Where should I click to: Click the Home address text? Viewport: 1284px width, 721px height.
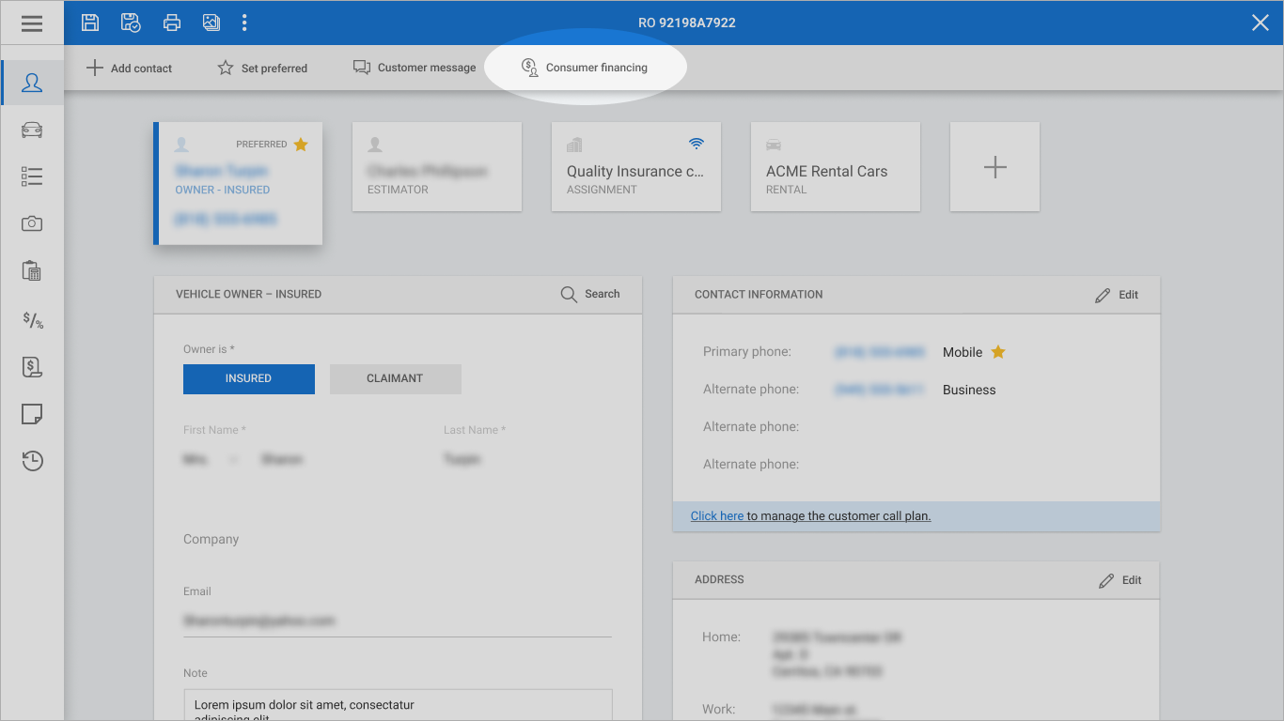pyautogui.click(x=837, y=654)
